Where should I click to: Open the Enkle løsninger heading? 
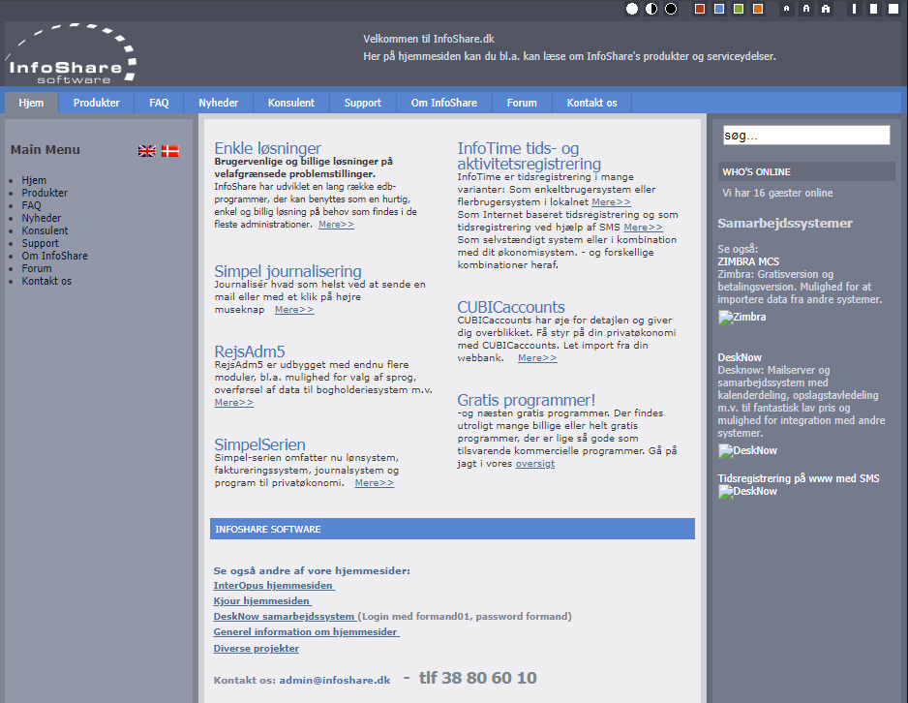click(x=267, y=148)
